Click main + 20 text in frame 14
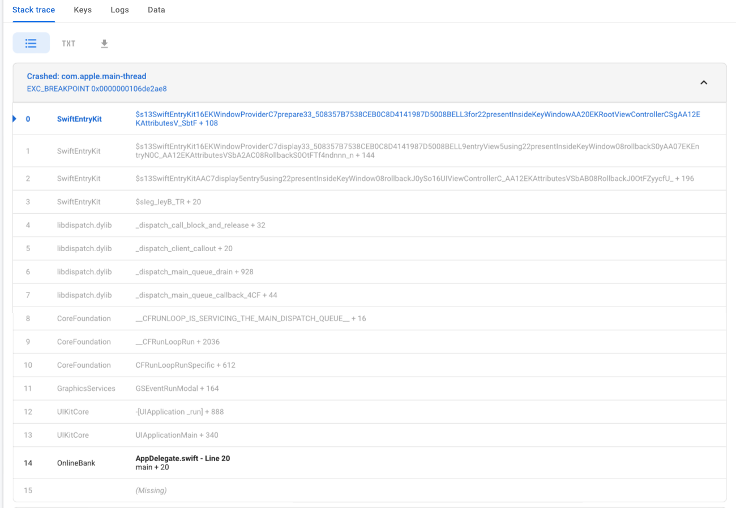 tap(152, 467)
